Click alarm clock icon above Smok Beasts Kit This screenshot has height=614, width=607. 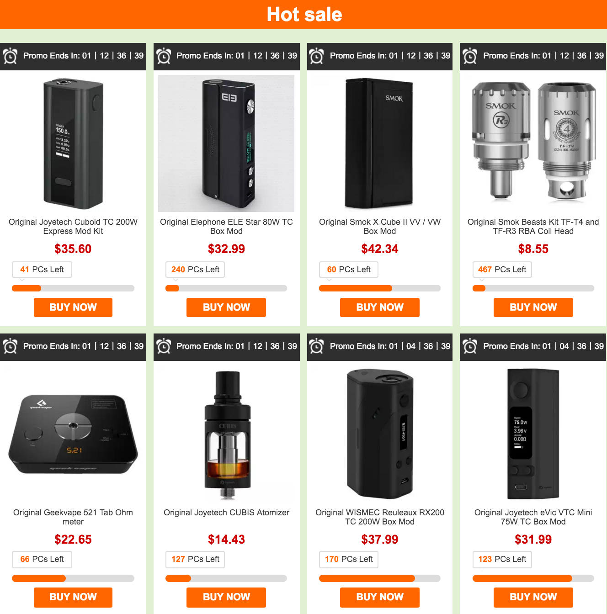point(470,56)
